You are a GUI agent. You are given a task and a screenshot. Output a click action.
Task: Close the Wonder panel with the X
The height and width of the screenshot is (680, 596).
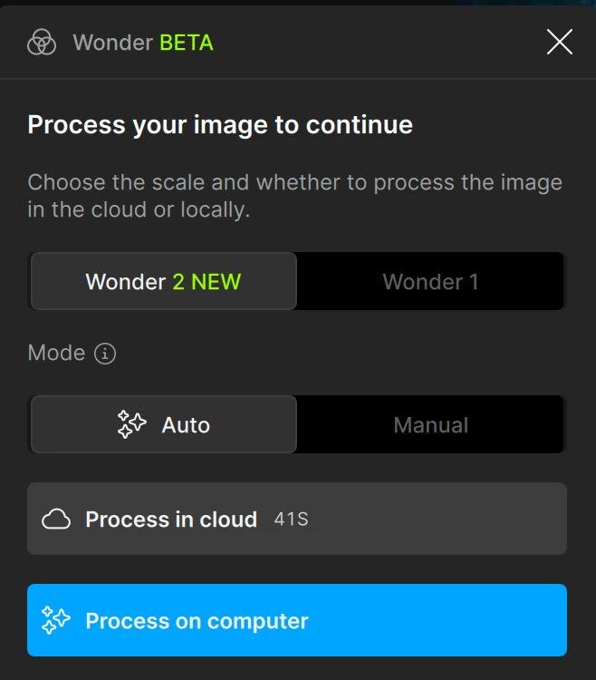(559, 42)
